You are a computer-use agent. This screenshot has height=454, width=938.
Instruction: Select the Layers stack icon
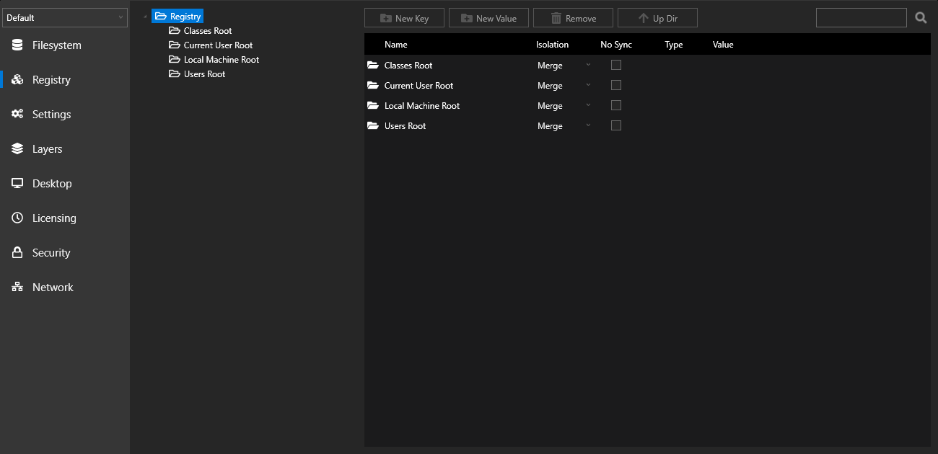point(17,149)
